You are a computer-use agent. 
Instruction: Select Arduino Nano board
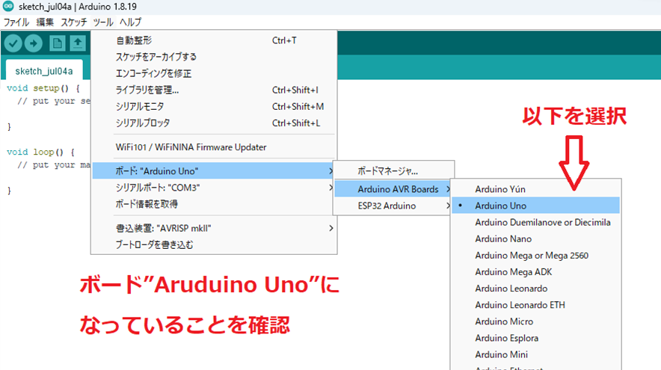click(535, 238)
